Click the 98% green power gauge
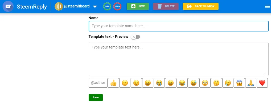Image resolution: width=271 pixels, height=105 pixels. (107, 6)
